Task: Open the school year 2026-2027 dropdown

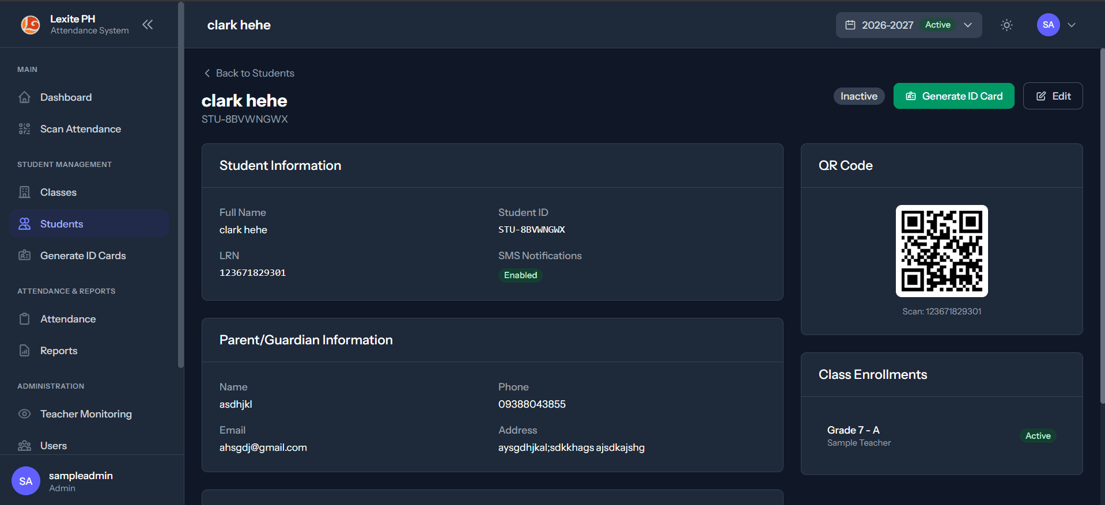Action: 909,25
